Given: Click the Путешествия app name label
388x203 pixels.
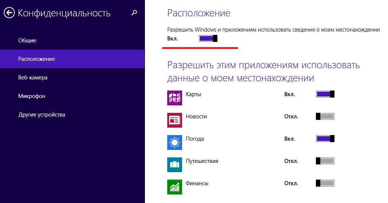Looking at the screenshot, I should pos(202,161).
